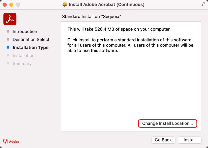This screenshot has height=148, width=208.
Task: Click the highlighted Installation Type entry
Action: tap(31, 47)
